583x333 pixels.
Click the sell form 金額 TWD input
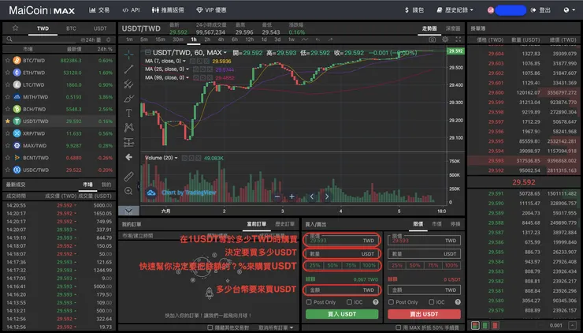tap(424, 290)
